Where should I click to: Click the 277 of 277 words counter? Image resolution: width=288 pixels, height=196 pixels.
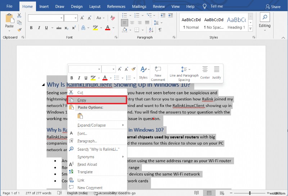click(x=39, y=193)
